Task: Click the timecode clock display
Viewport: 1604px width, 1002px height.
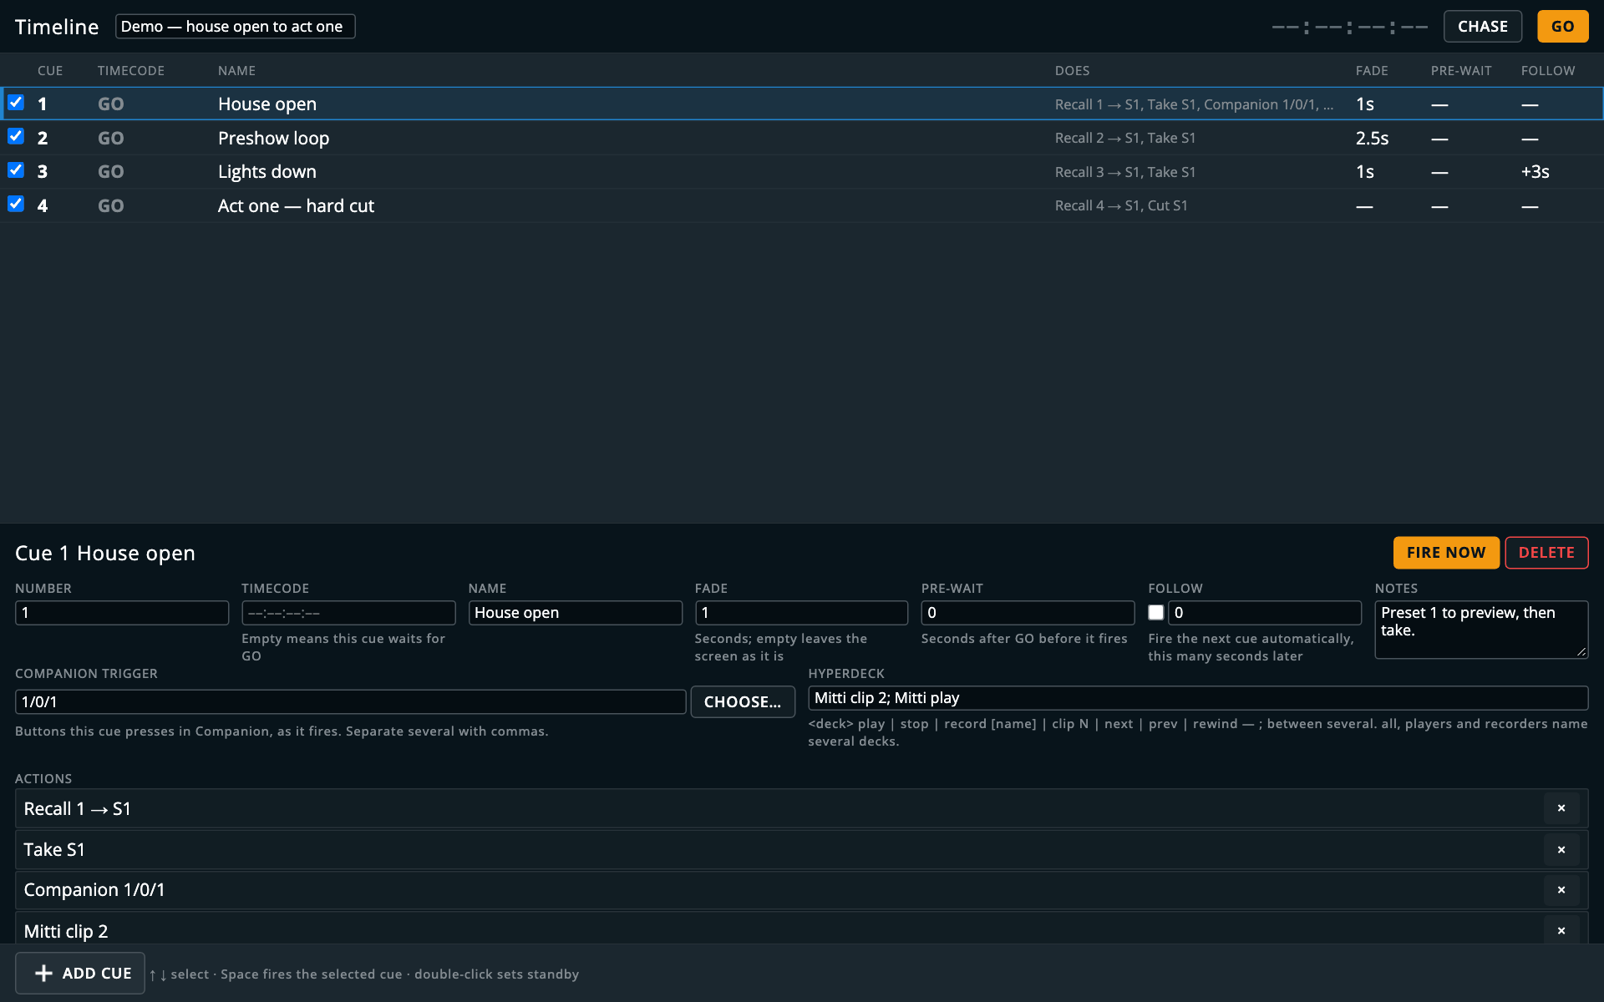Action: coord(1349,28)
